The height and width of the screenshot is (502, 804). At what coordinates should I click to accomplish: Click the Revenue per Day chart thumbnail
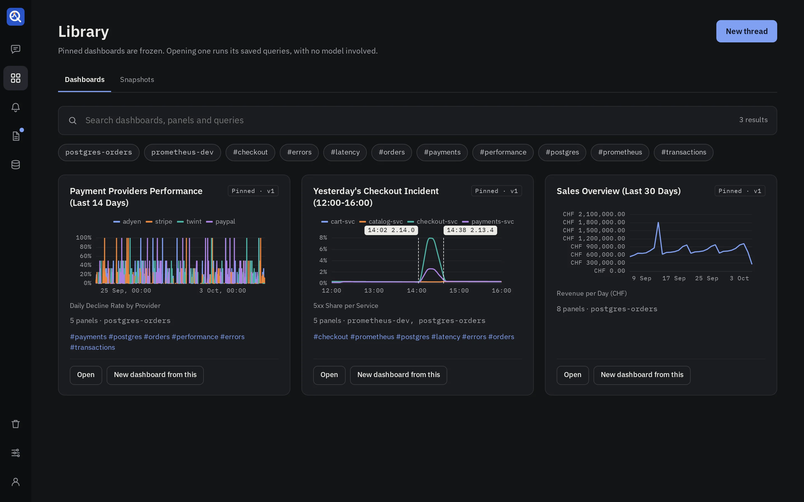click(x=661, y=246)
